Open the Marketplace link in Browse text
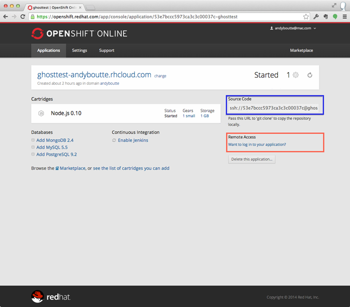 click(x=72, y=168)
